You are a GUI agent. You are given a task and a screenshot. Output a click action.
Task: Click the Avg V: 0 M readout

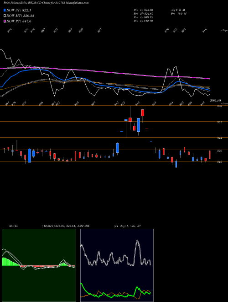coord(178,10)
